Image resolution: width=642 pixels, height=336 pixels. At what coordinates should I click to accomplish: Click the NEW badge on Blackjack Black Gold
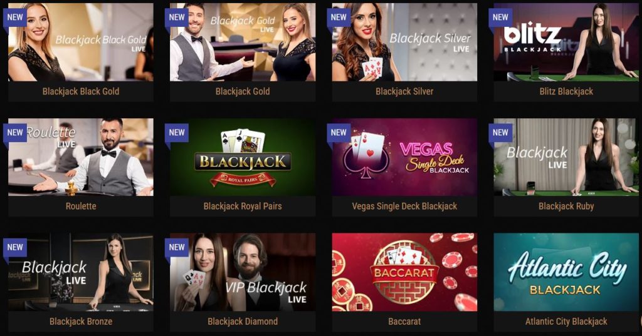click(15, 18)
